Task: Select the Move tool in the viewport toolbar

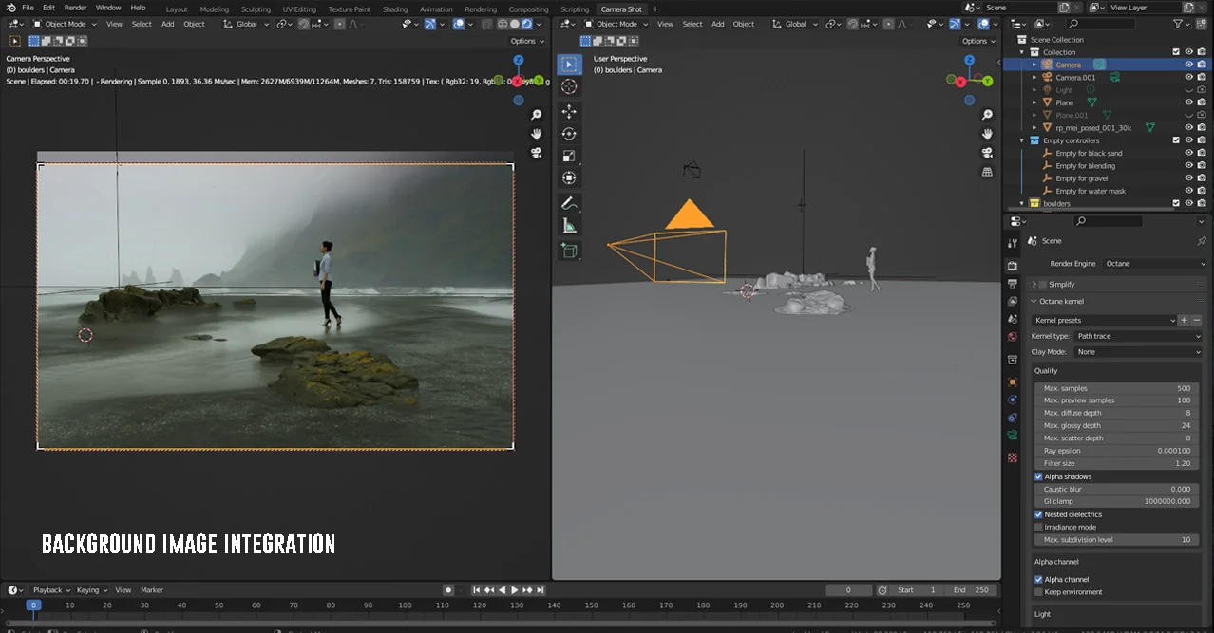Action: 569,111
